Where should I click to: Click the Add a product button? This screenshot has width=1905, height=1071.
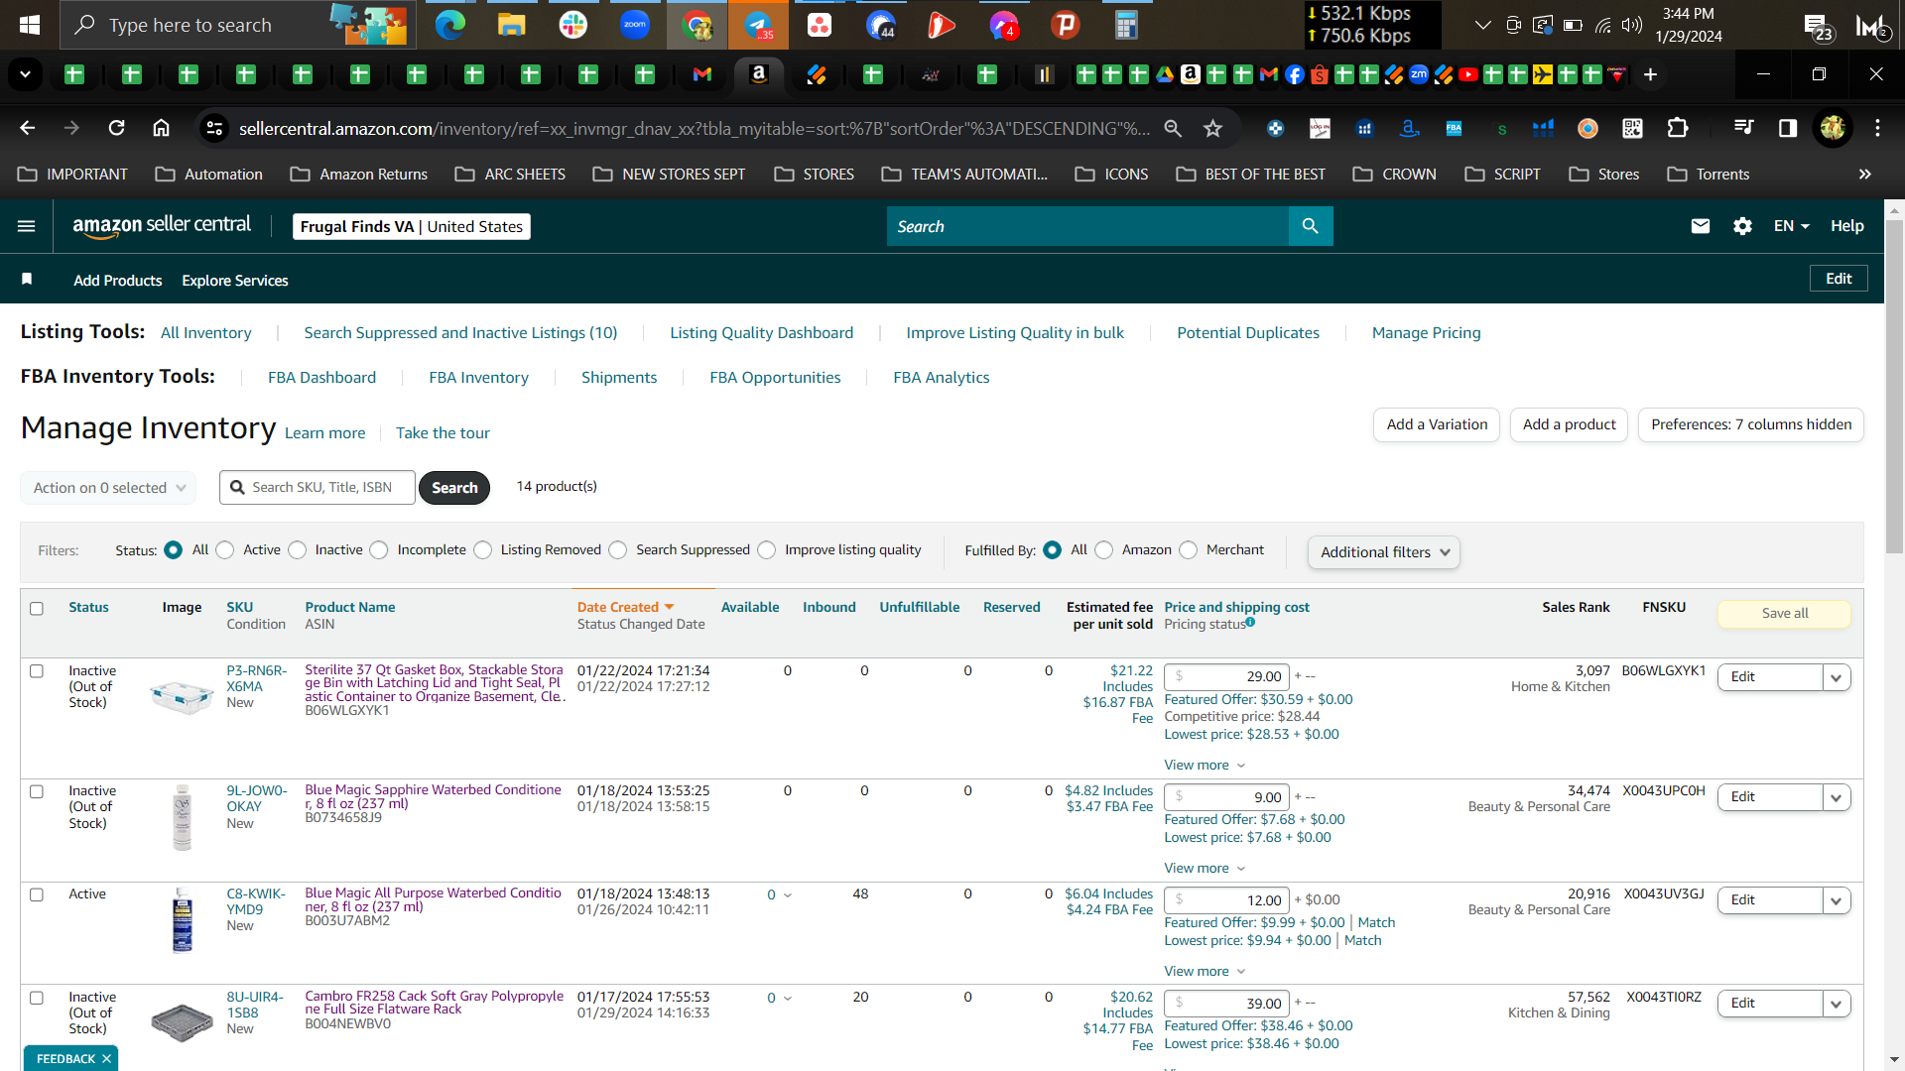click(x=1569, y=424)
